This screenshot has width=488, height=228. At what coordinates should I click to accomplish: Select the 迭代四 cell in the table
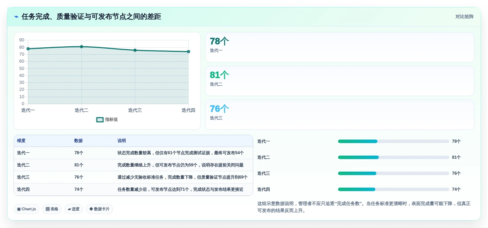click(x=23, y=190)
